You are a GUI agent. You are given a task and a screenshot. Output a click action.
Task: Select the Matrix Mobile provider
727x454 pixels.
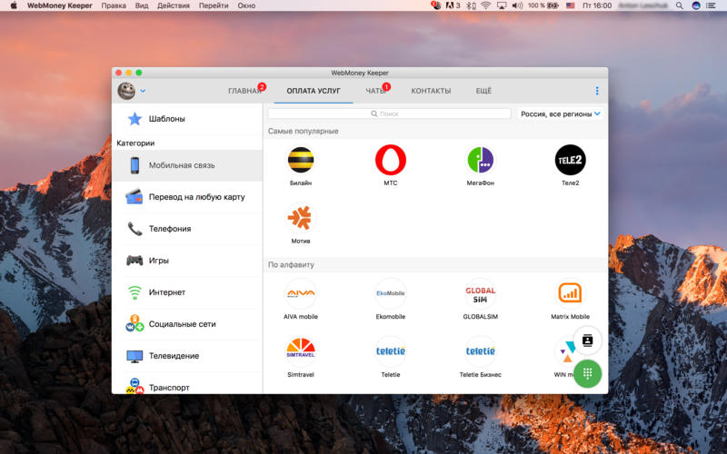coord(571,293)
